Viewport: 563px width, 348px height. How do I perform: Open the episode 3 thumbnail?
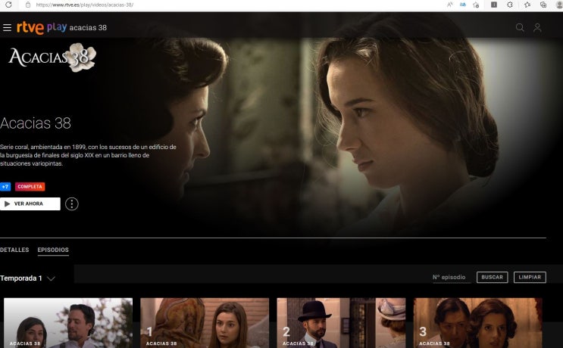tap(478, 323)
